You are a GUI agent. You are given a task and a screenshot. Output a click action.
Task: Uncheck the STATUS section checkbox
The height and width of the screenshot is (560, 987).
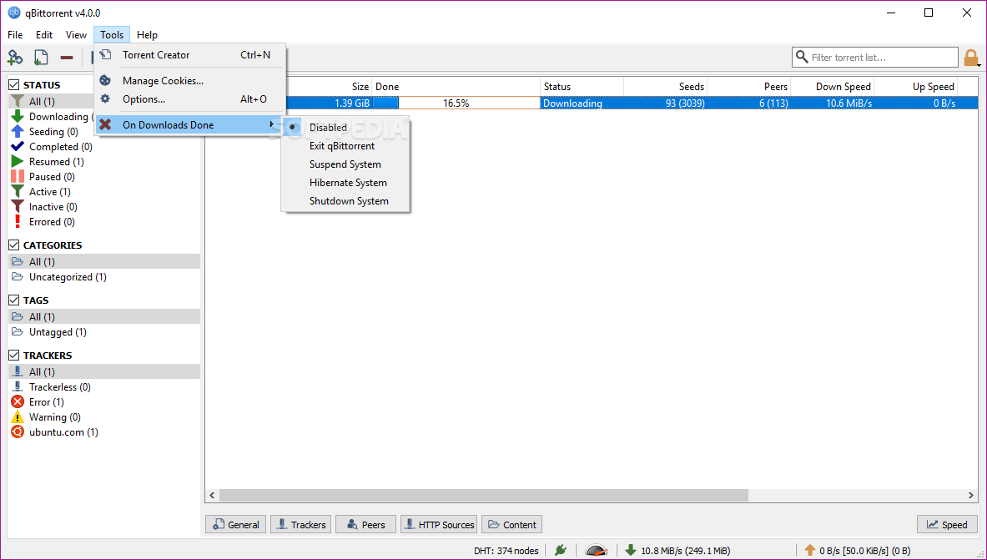click(x=14, y=85)
